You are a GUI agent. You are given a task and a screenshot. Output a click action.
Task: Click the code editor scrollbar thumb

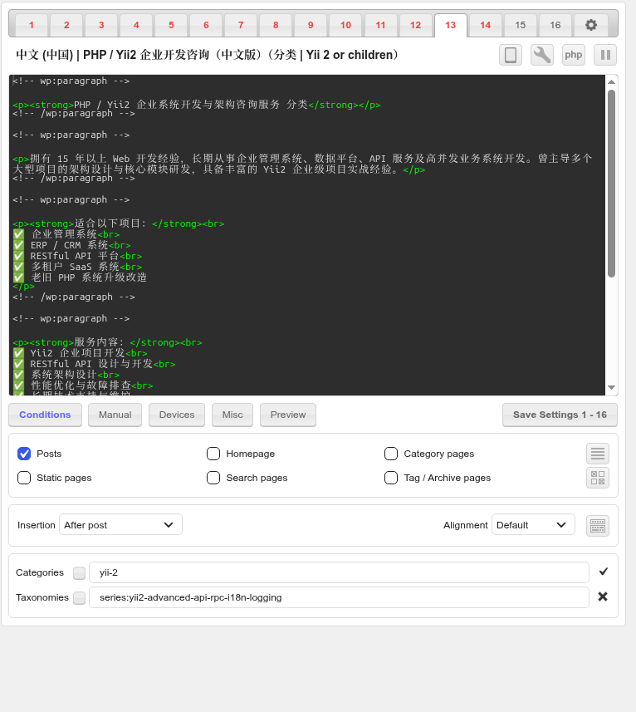611,184
